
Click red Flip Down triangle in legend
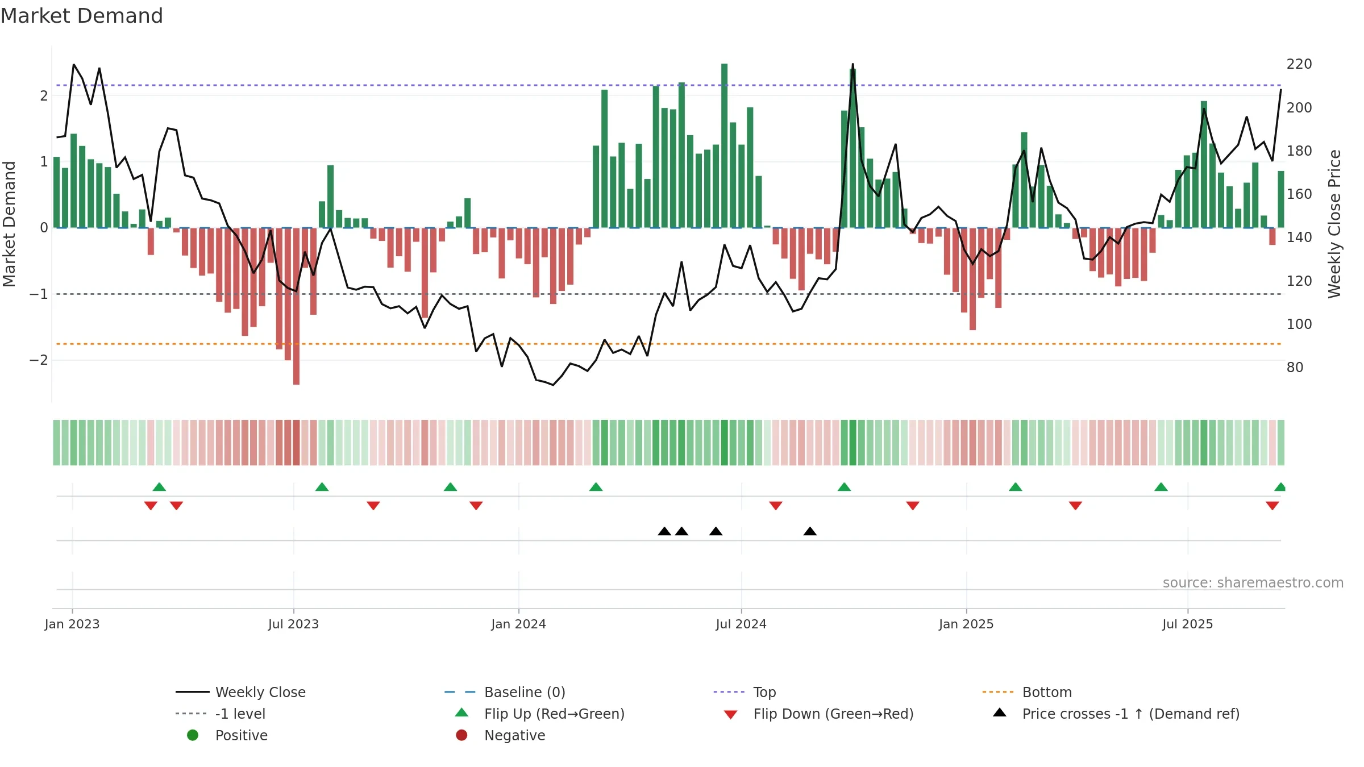[731, 715]
